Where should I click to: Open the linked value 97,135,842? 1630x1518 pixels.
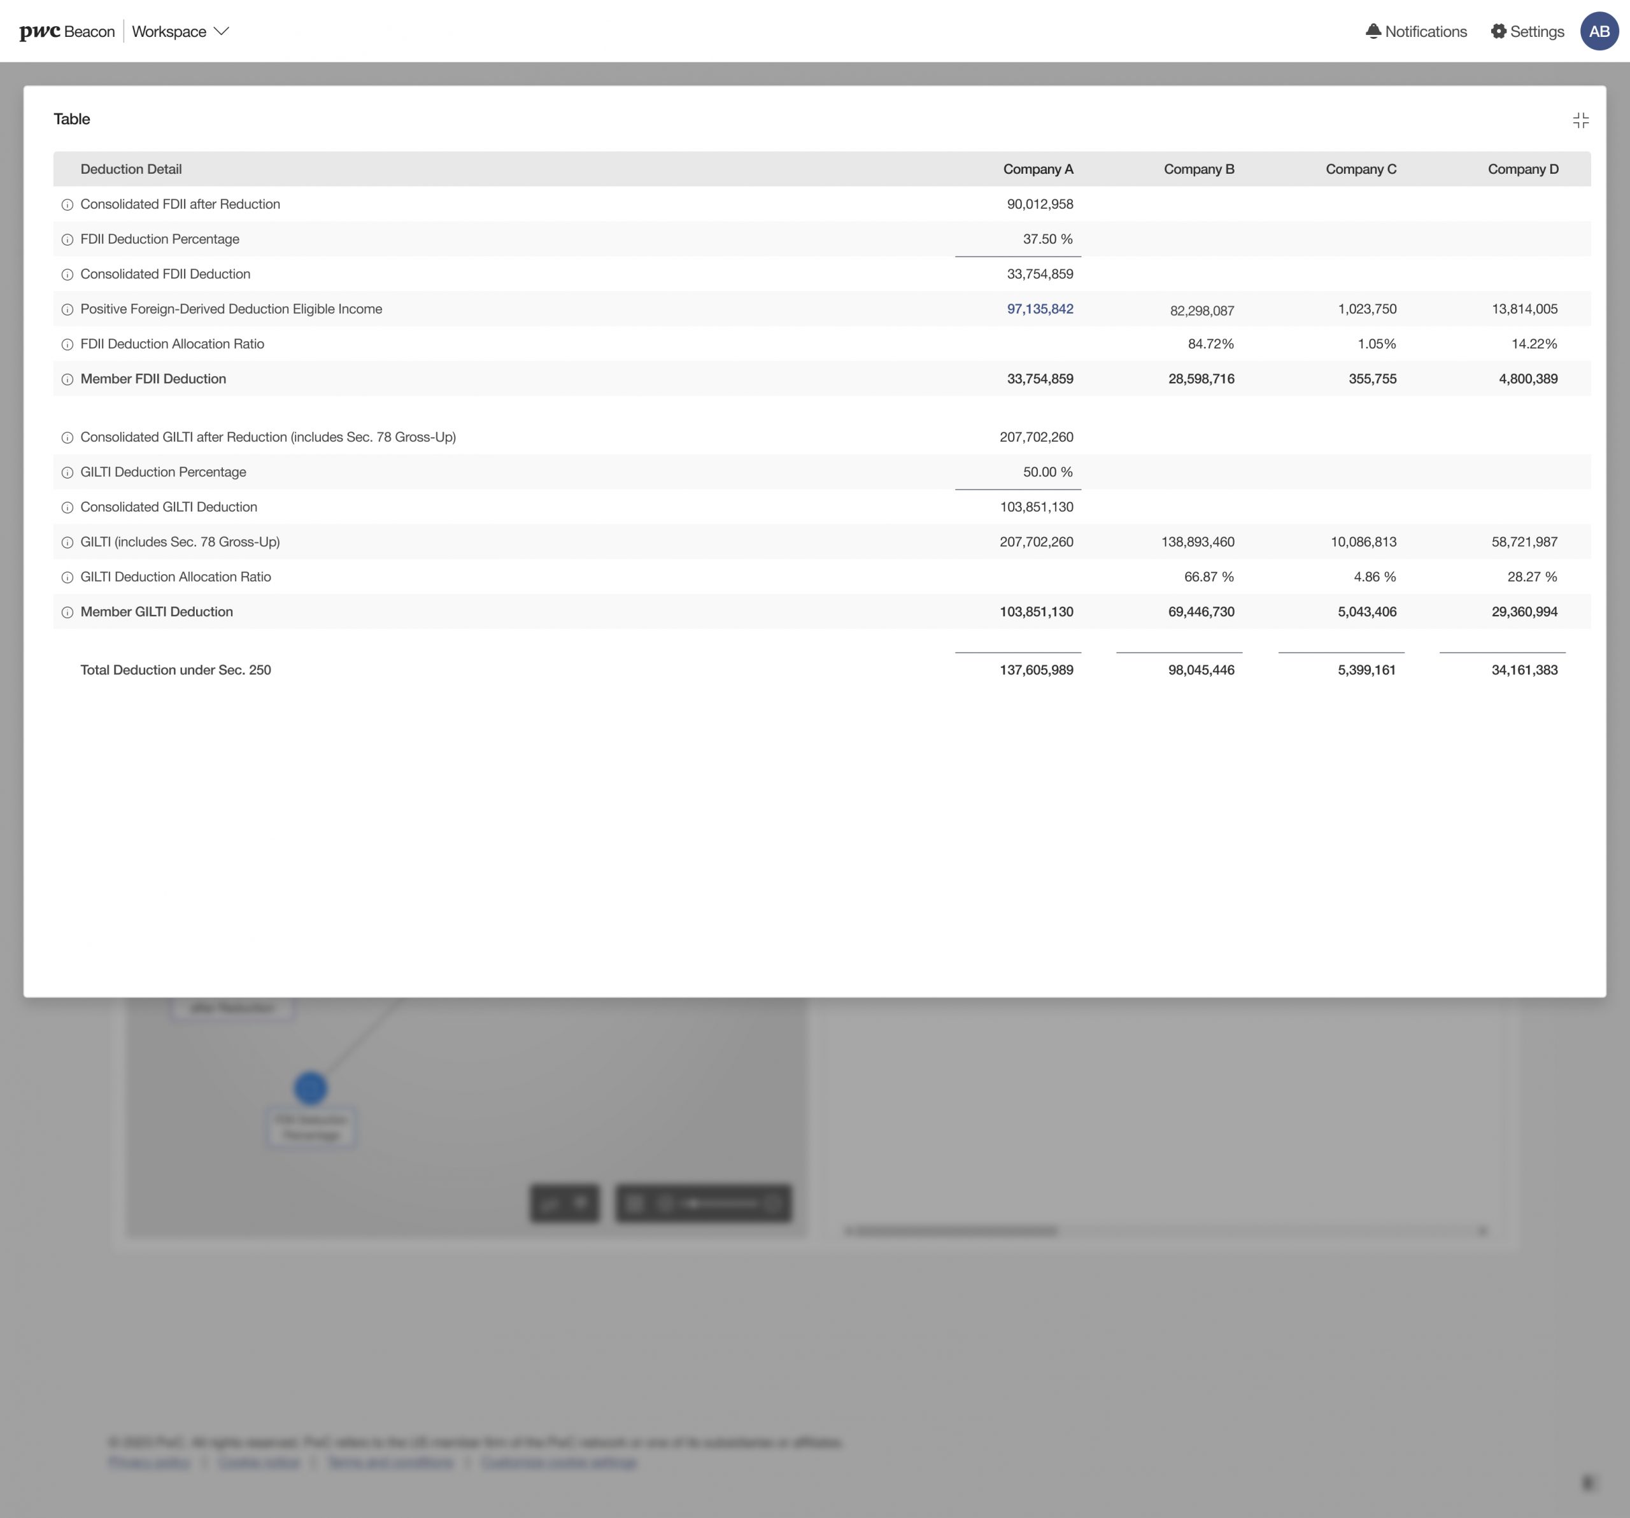pyautogui.click(x=1040, y=309)
